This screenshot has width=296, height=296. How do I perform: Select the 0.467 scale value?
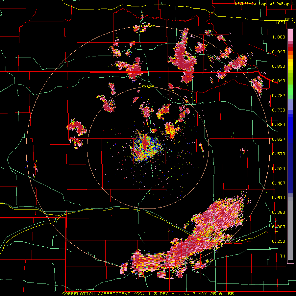279,183
